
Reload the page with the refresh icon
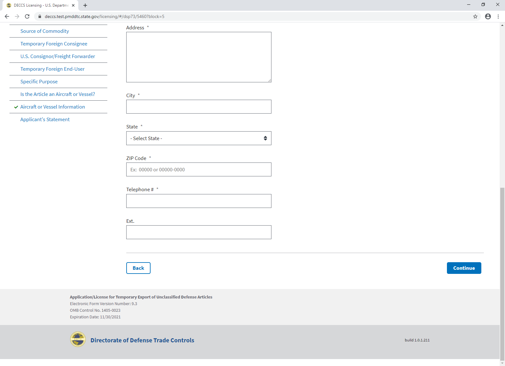click(x=27, y=16)
